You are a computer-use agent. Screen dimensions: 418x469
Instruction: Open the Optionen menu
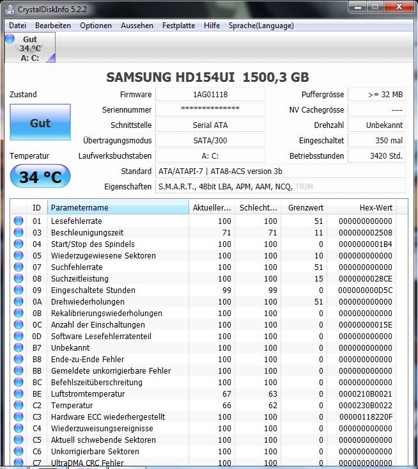point(96,26)
